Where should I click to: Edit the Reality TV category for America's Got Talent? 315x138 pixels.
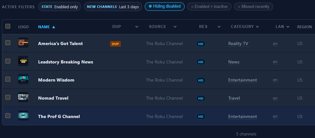pos(238,43)
